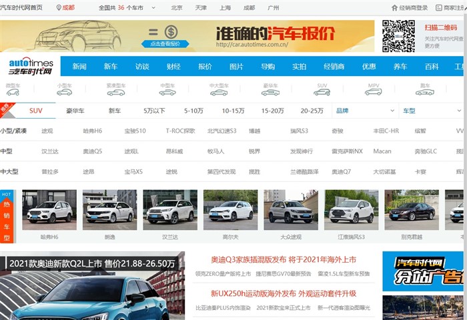Open the 江淮瑞风S3 car thumbnail
467x320 pixels.
point(352,210)
